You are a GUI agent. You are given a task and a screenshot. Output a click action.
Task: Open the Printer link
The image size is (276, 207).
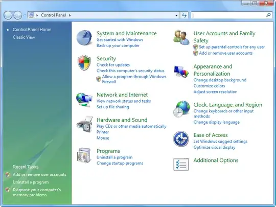103,132
